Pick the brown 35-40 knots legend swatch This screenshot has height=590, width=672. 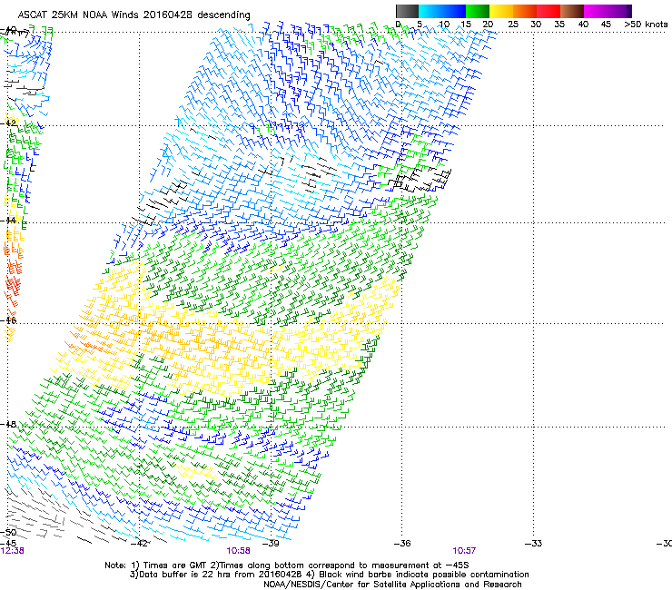coord(572,11)
